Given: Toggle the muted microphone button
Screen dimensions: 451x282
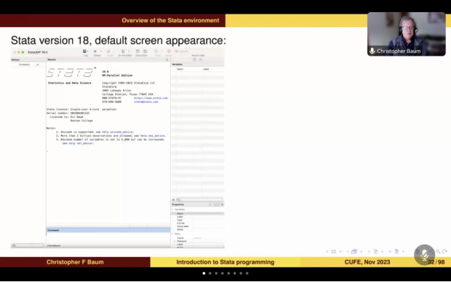Looking at the screenshot, I should point(425,255).
